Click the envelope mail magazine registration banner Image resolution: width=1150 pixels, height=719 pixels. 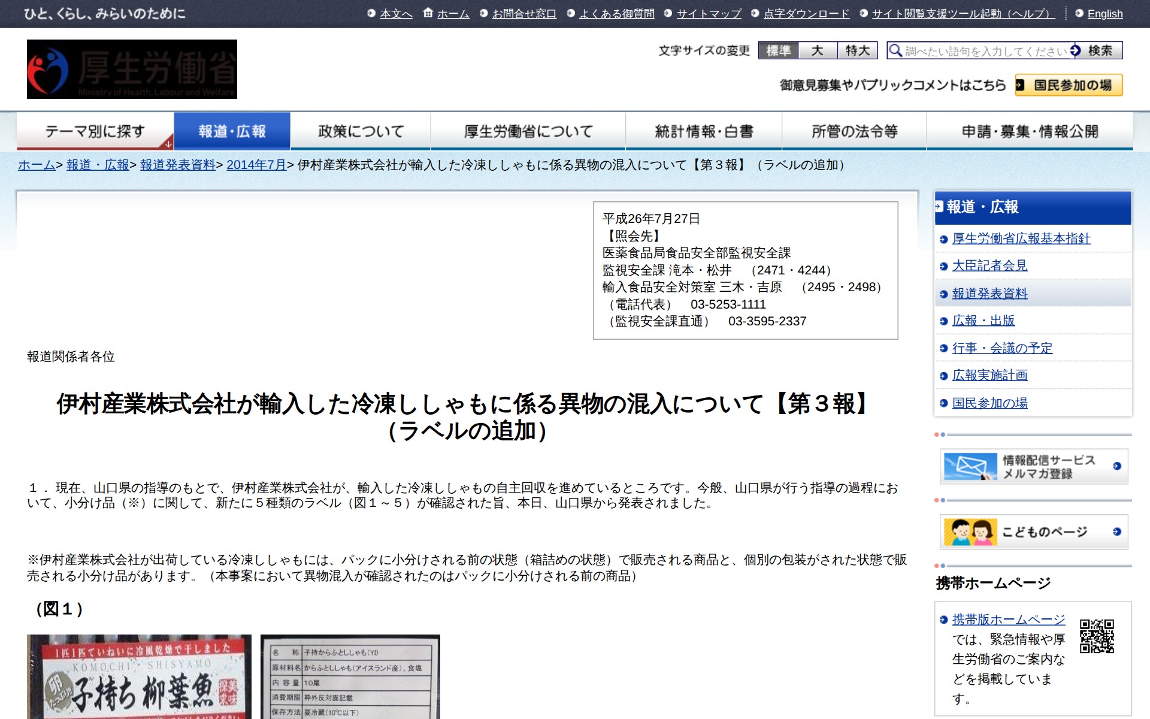coord(1033,466)
